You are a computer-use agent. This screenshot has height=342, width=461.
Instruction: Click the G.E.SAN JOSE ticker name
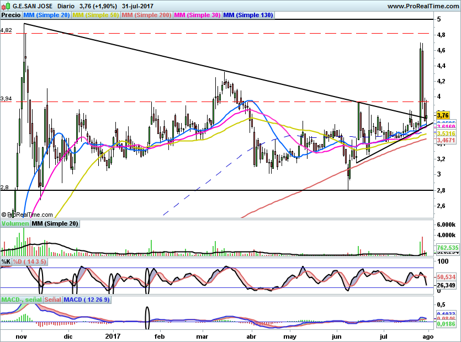pos(33,6)
